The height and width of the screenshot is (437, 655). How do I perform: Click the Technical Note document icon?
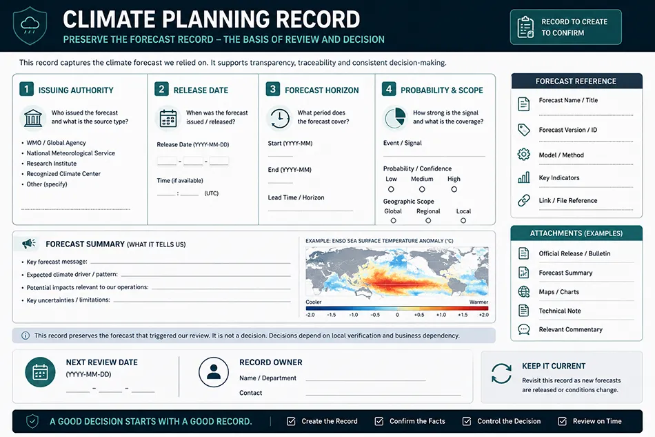click(x=523, y=310)
